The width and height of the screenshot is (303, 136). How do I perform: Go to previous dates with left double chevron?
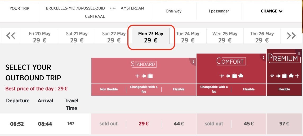(x=11, y=36)
